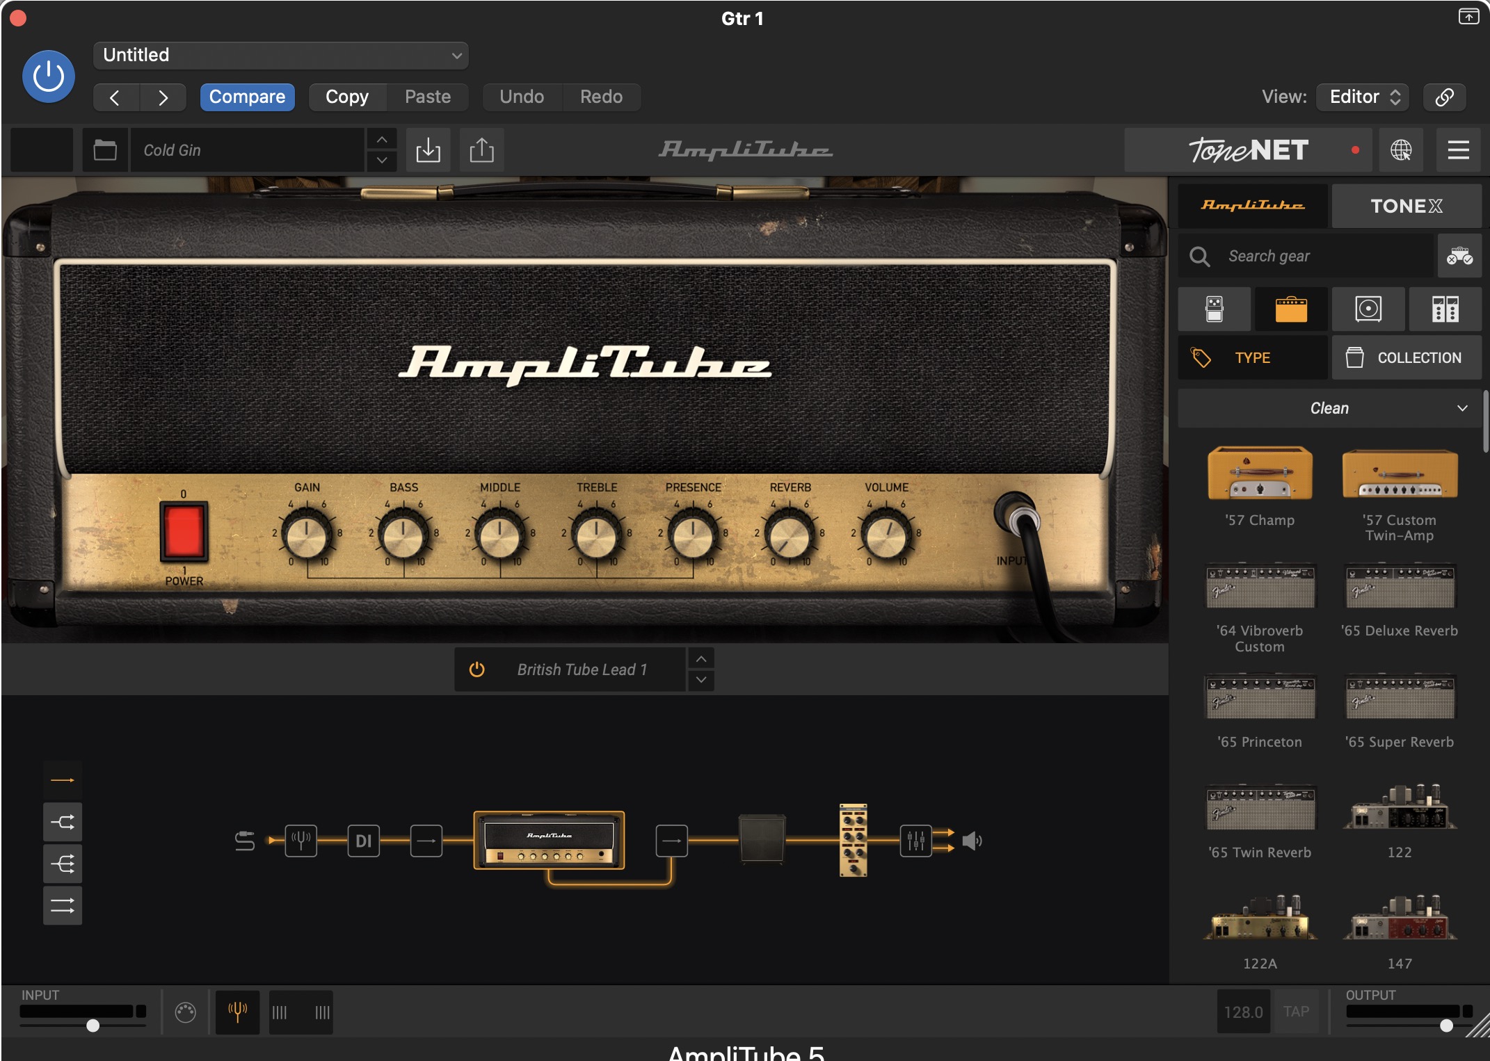Select the cabinet gear category icon
The width and height of the screenshot is (1490, 1061).
(x=1368, y=309)
